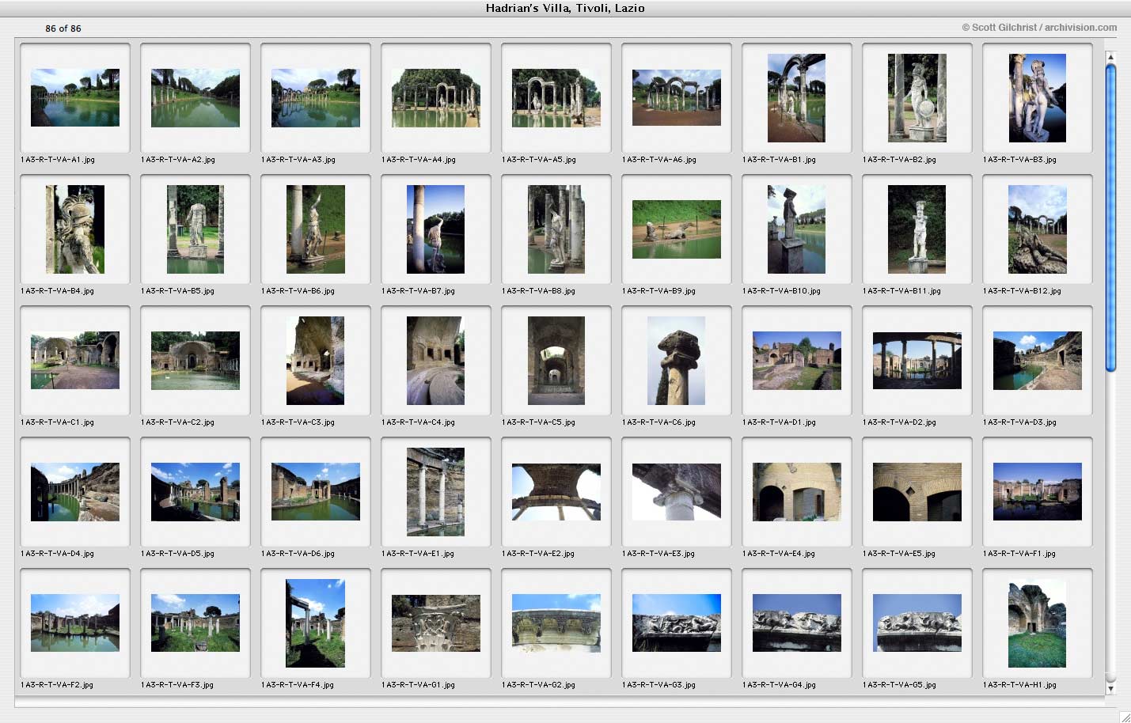Select thumbnail 1A3-R-T-VA-B4.jpg
The image size is (1131, 723).
tap(75, 229)
